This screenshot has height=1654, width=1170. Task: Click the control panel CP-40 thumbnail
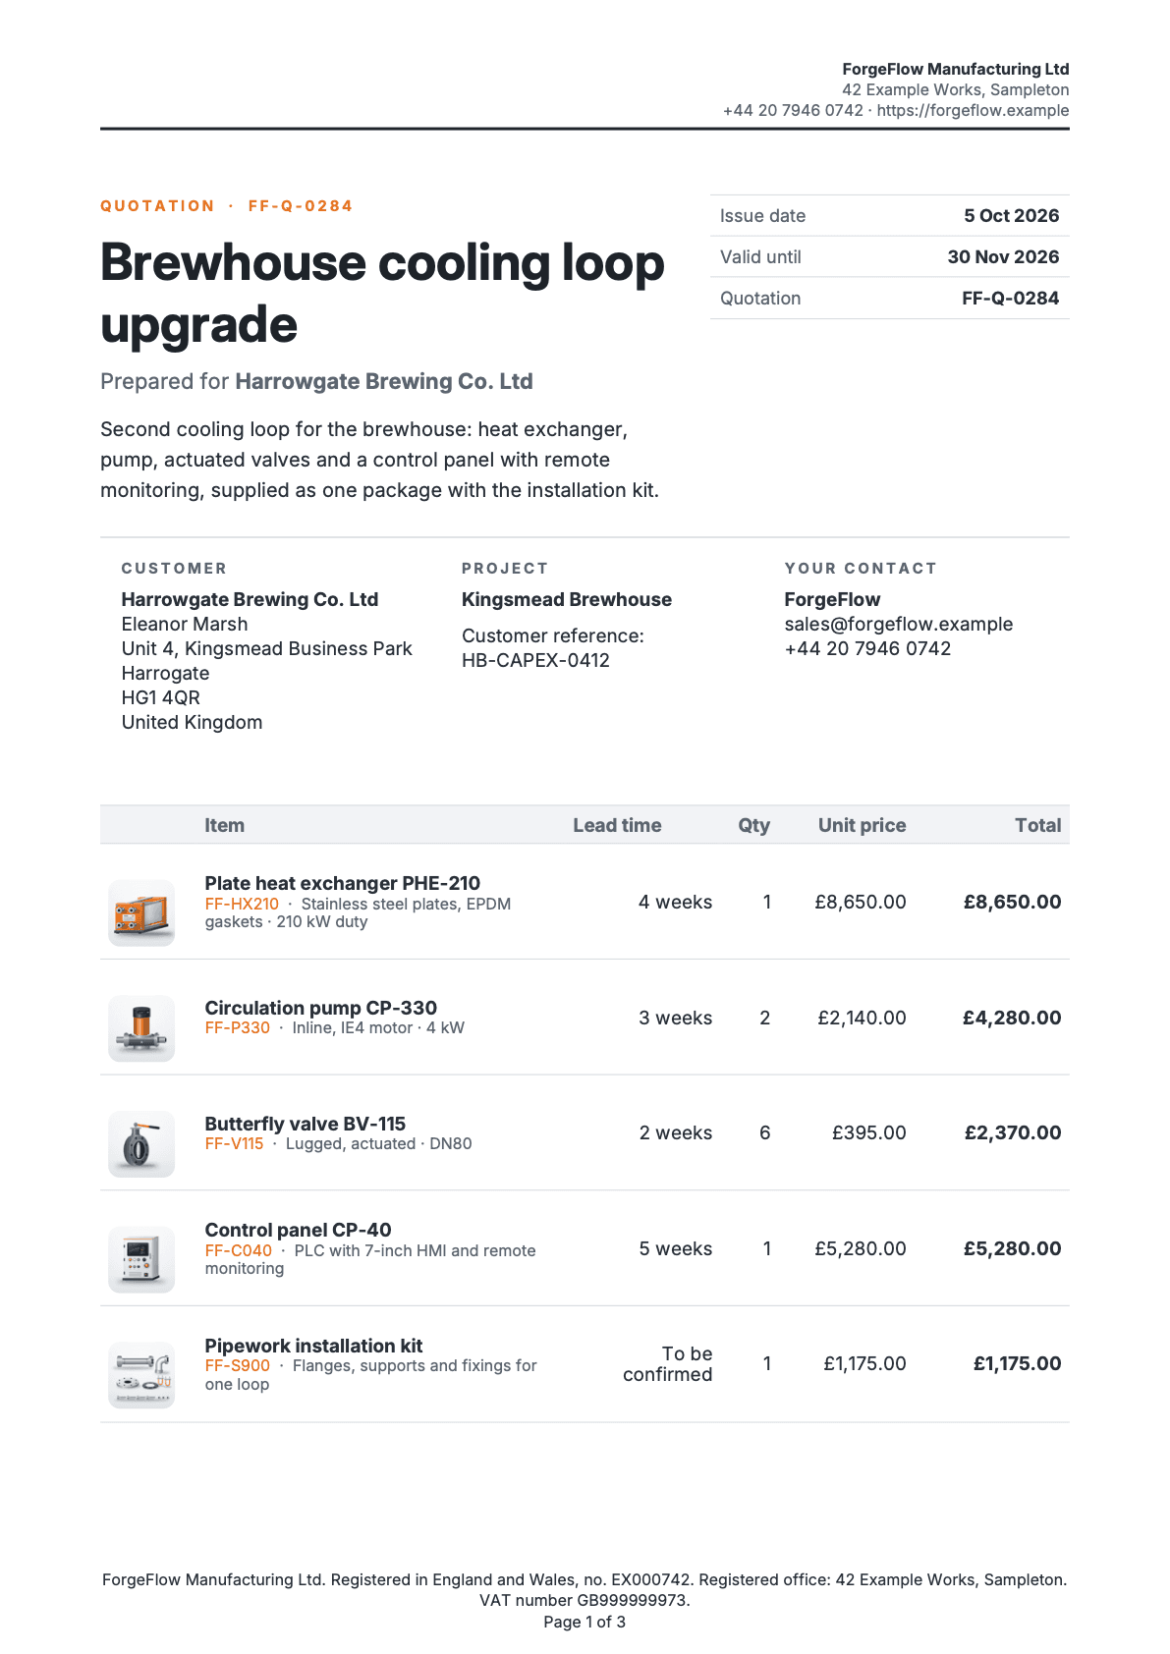click(x=141, y=1259)
